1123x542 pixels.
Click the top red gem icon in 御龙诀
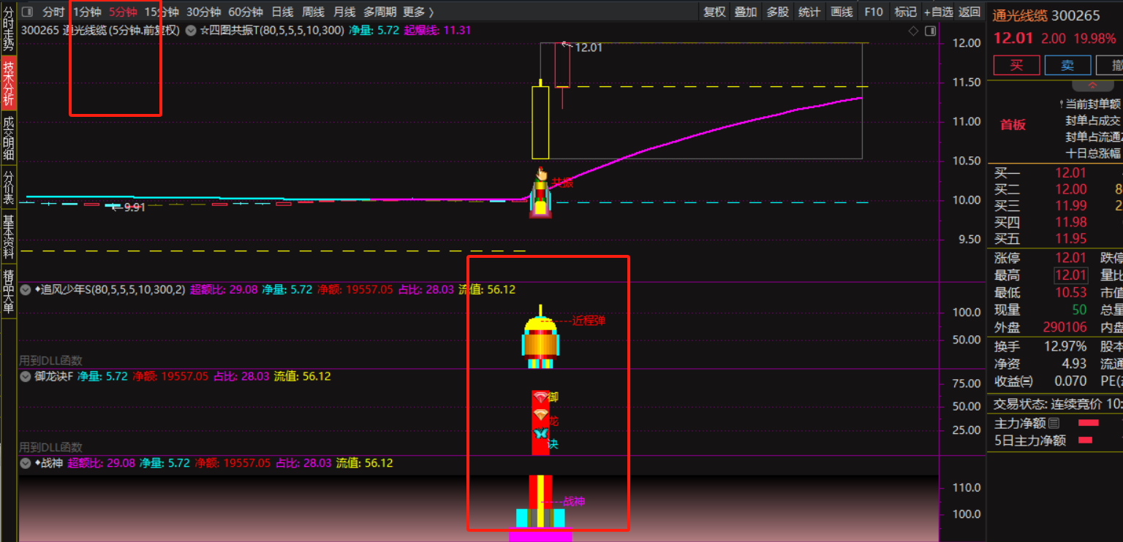point(540,397)
